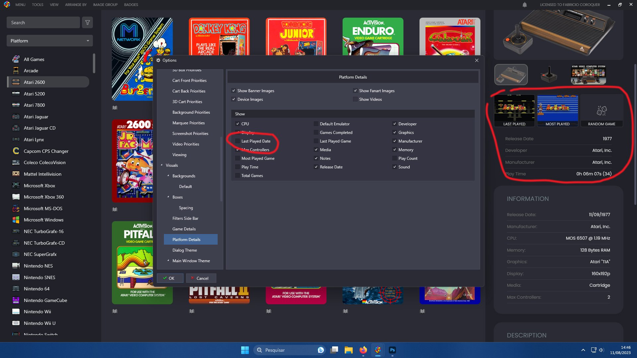Open the BADGES menu
637x358 pixels.
point(131,5)
